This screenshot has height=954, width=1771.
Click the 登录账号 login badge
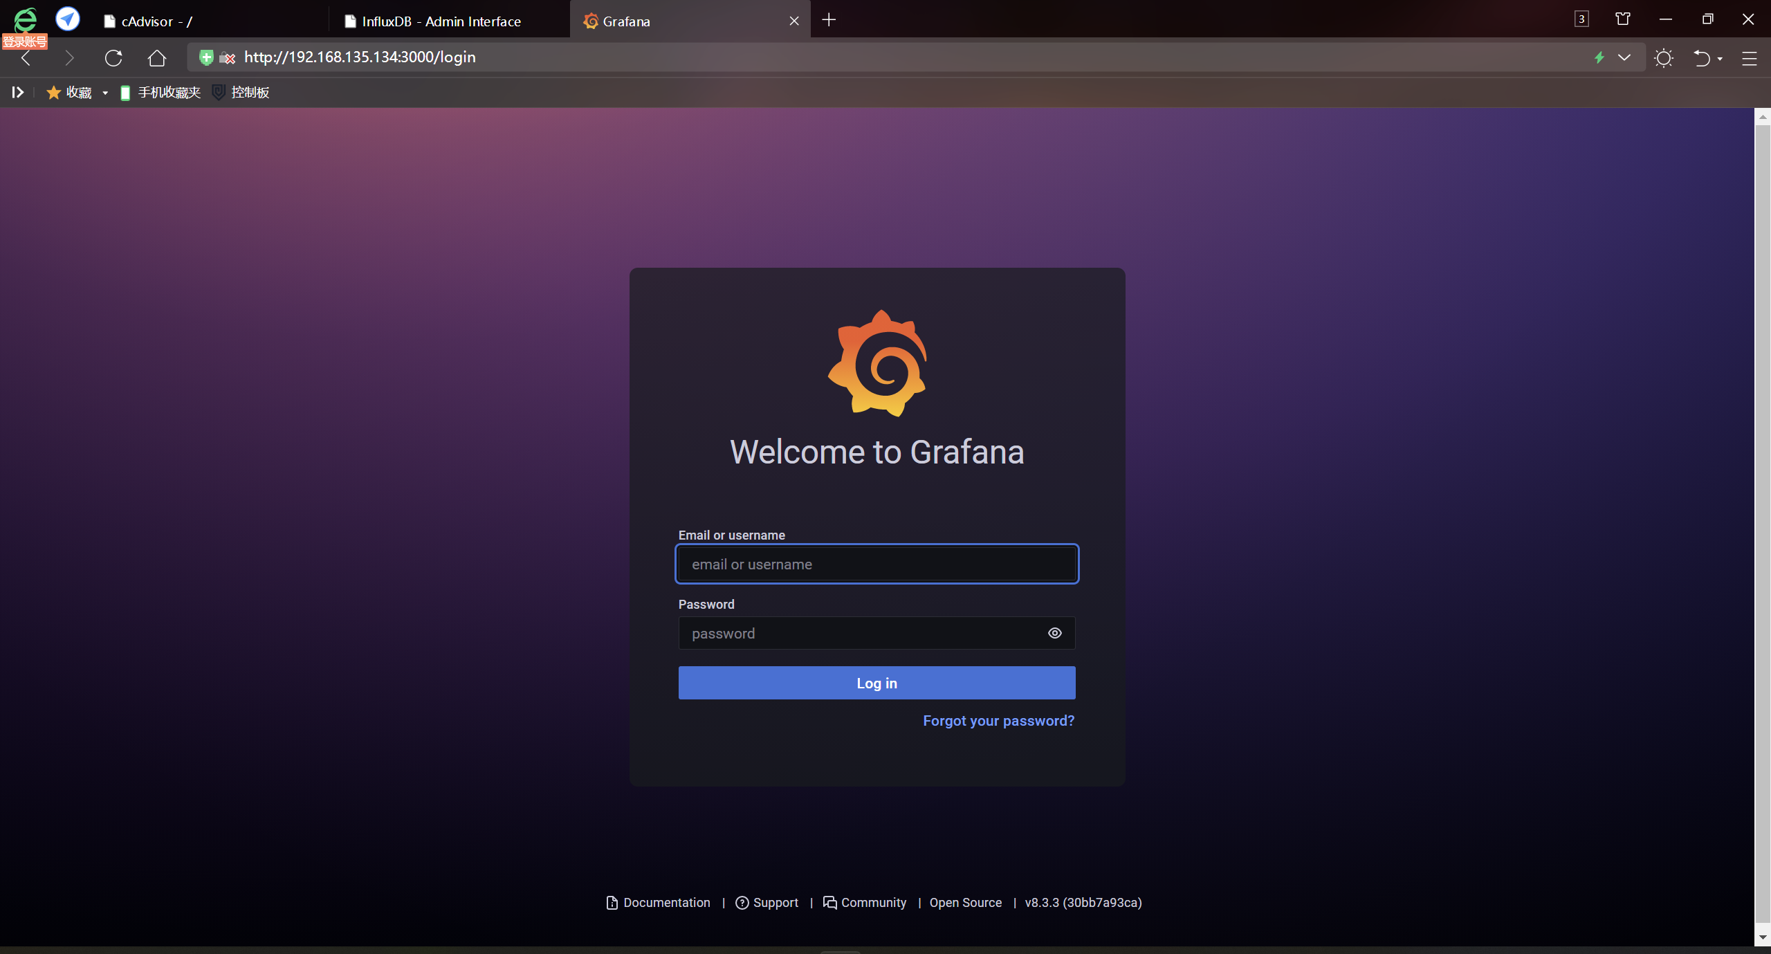click(x=25, y=42)
